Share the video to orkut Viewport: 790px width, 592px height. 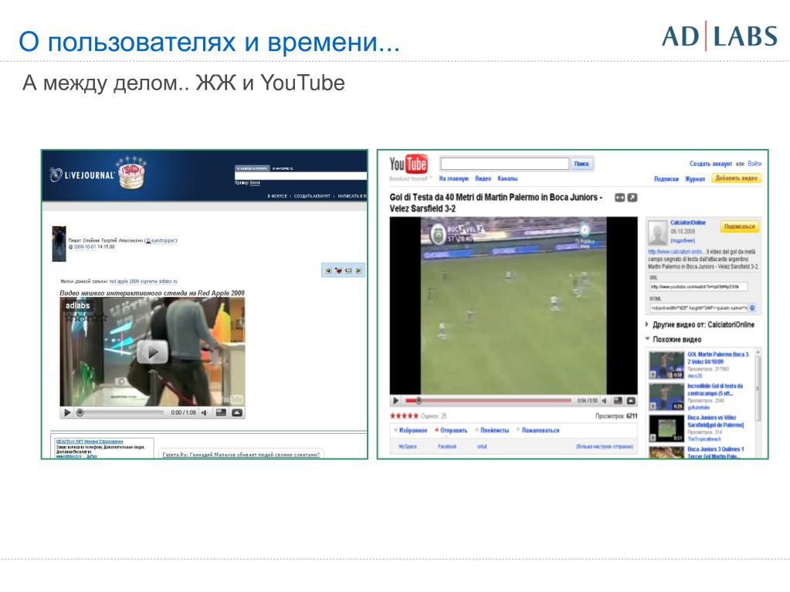coord(482,447)
